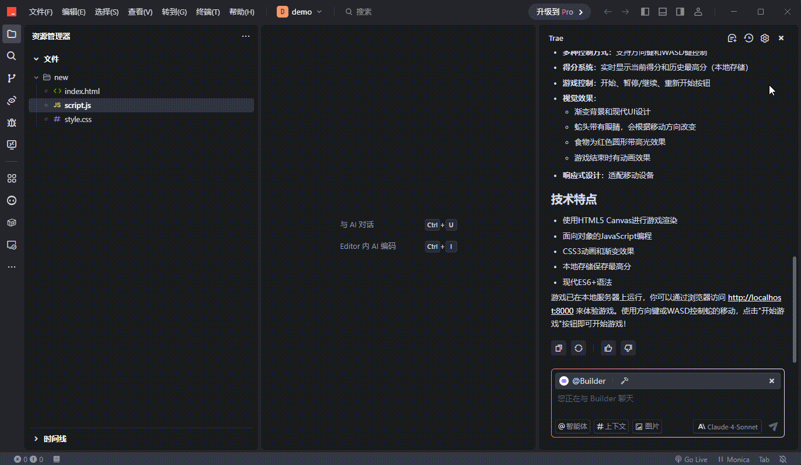Click the wand icon next to @Builder
Image resolution: width=801 pixels, height=465 pixels.
point(624,381)
